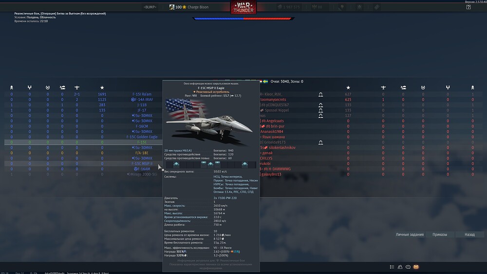Screen dimensions: 487x274
Task: Click the pilot icon in Spossel Nippel row
Action: 320,110
